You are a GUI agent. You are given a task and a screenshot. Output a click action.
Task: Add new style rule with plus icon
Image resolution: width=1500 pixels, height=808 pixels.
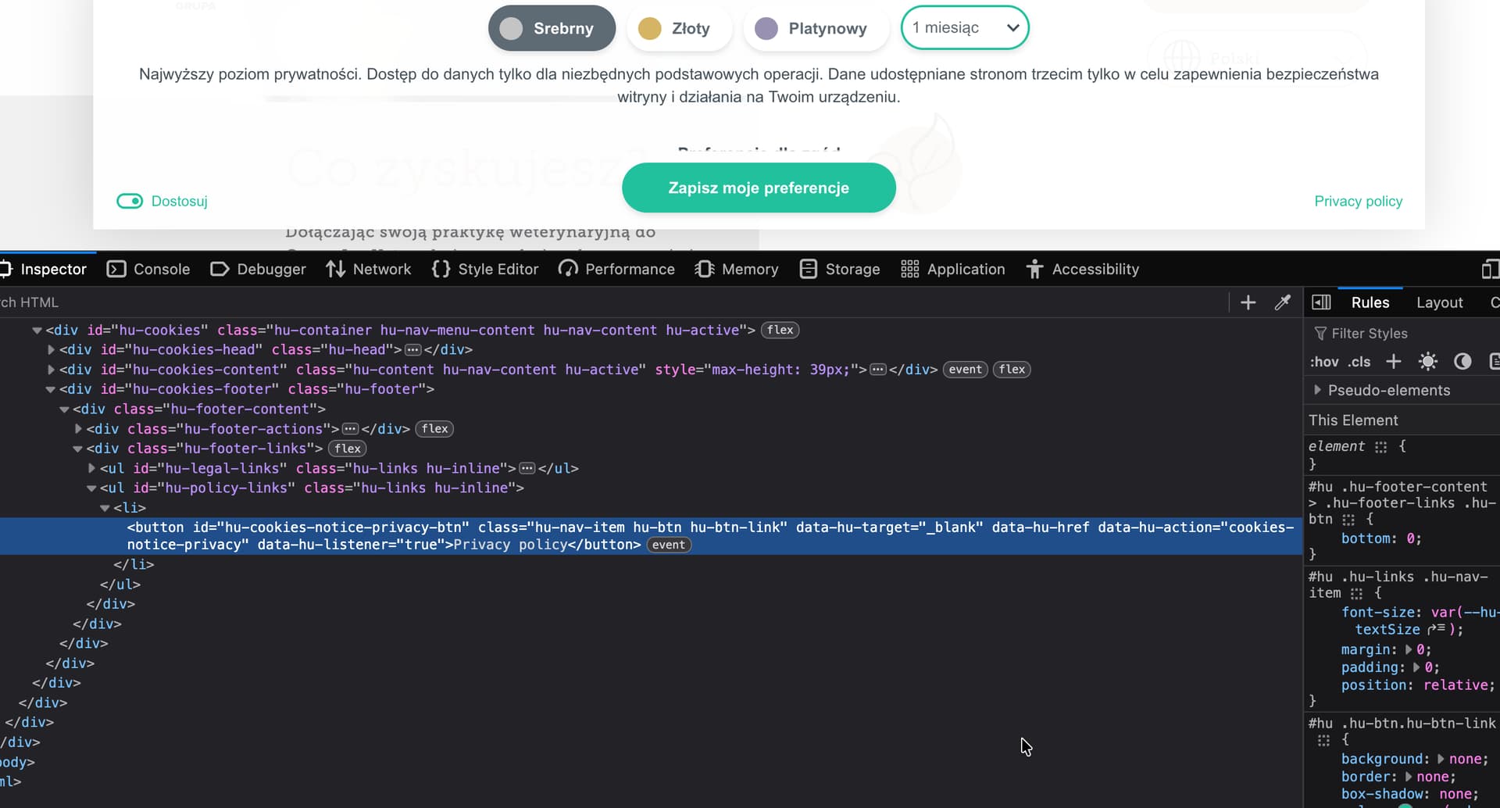coord(1393,361)
